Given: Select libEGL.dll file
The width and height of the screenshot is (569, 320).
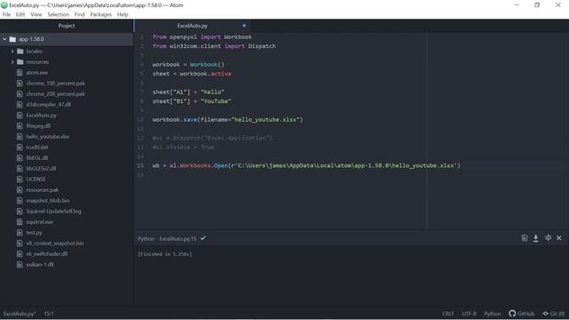Looking at the screenshot, I should [x=37, y=158].
